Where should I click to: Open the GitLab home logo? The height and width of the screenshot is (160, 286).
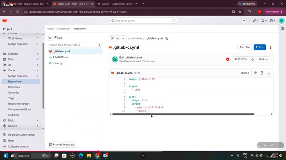[x=5, y=20]
